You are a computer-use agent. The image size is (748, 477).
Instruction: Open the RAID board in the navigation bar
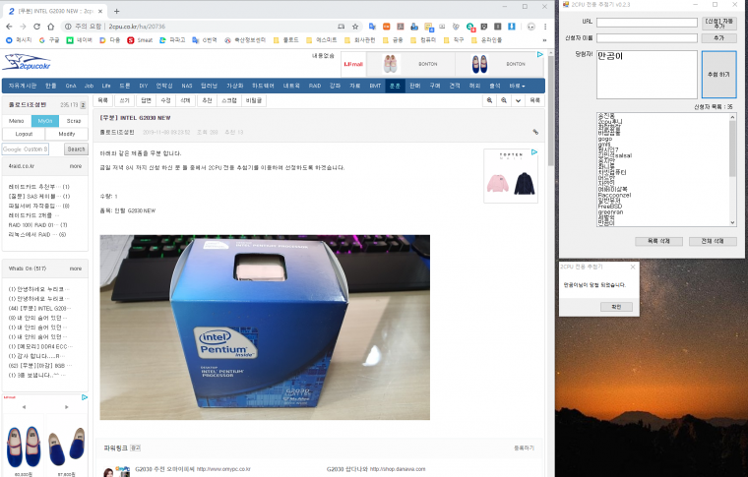(x=315, y=86)
